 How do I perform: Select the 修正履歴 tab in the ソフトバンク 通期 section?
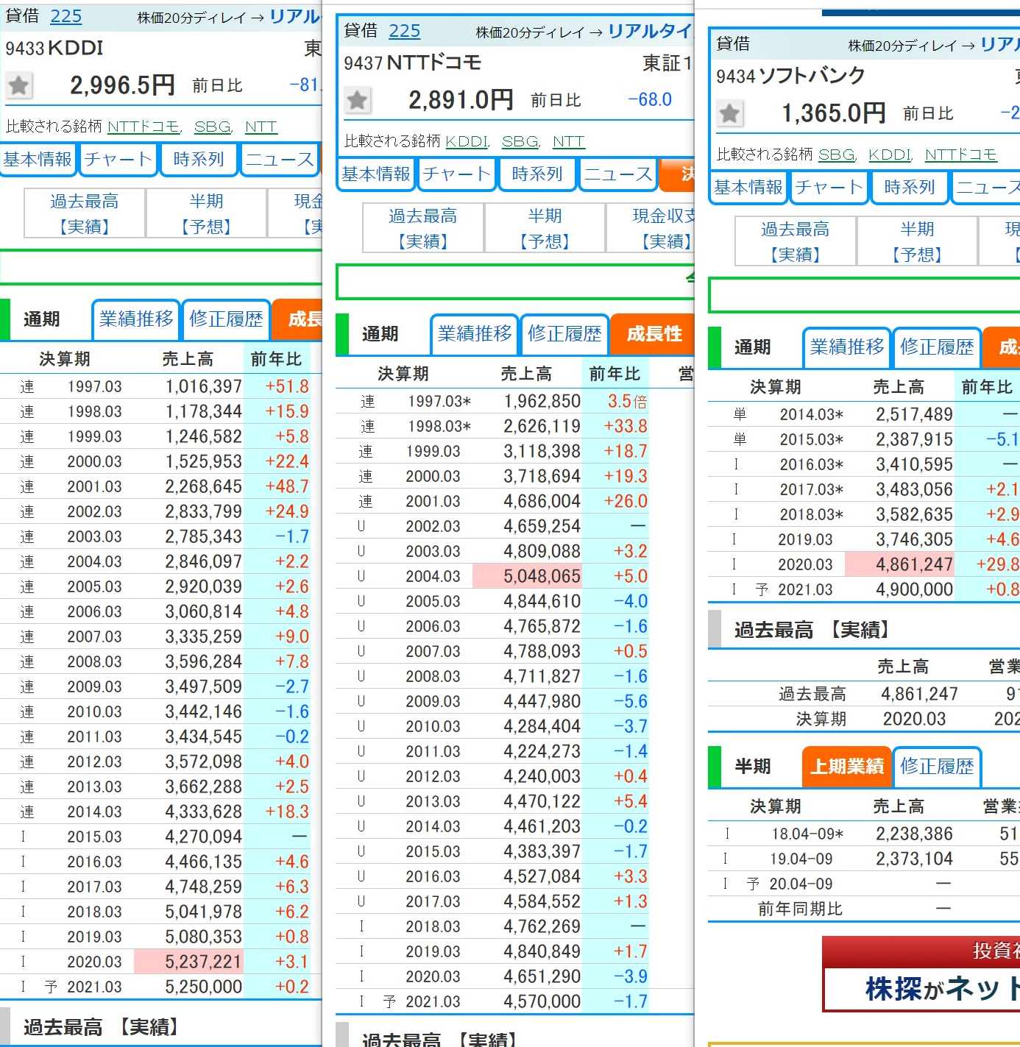click(937, 347)
